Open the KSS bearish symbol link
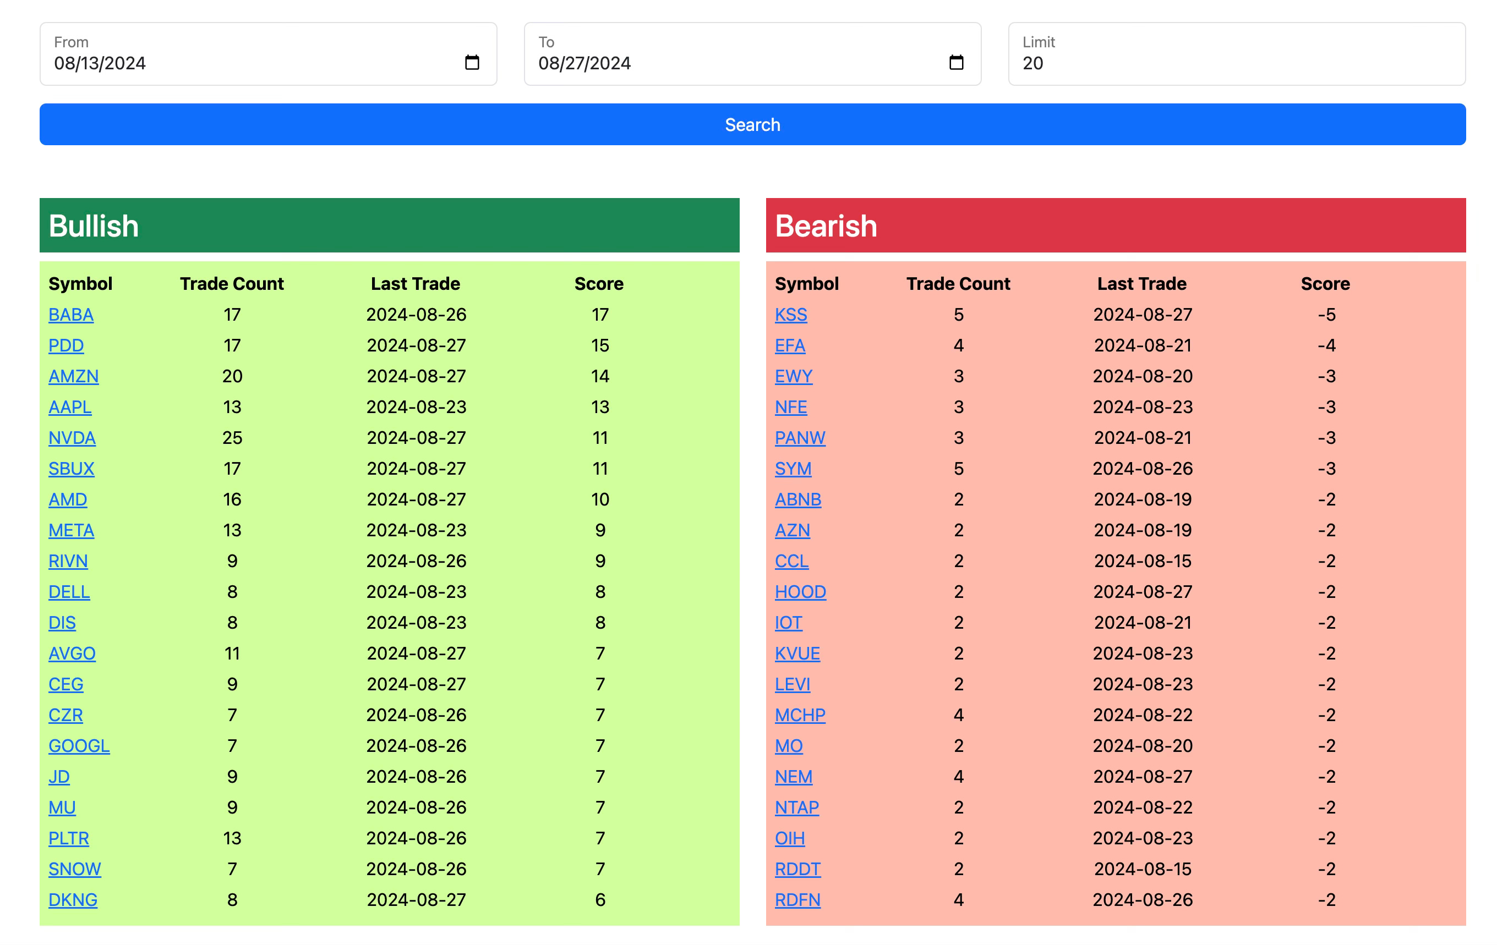The image size is (1497, 945). tap(791, 315)
